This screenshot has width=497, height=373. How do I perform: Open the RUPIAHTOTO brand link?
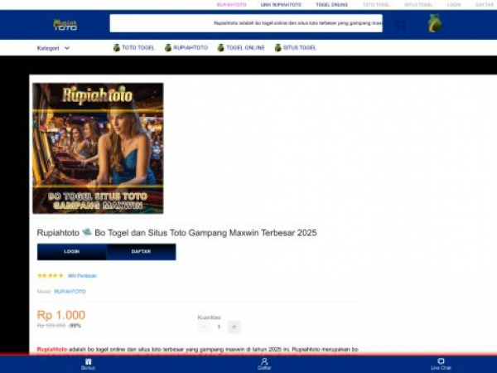pyautogui.click(x=70, y=292)
